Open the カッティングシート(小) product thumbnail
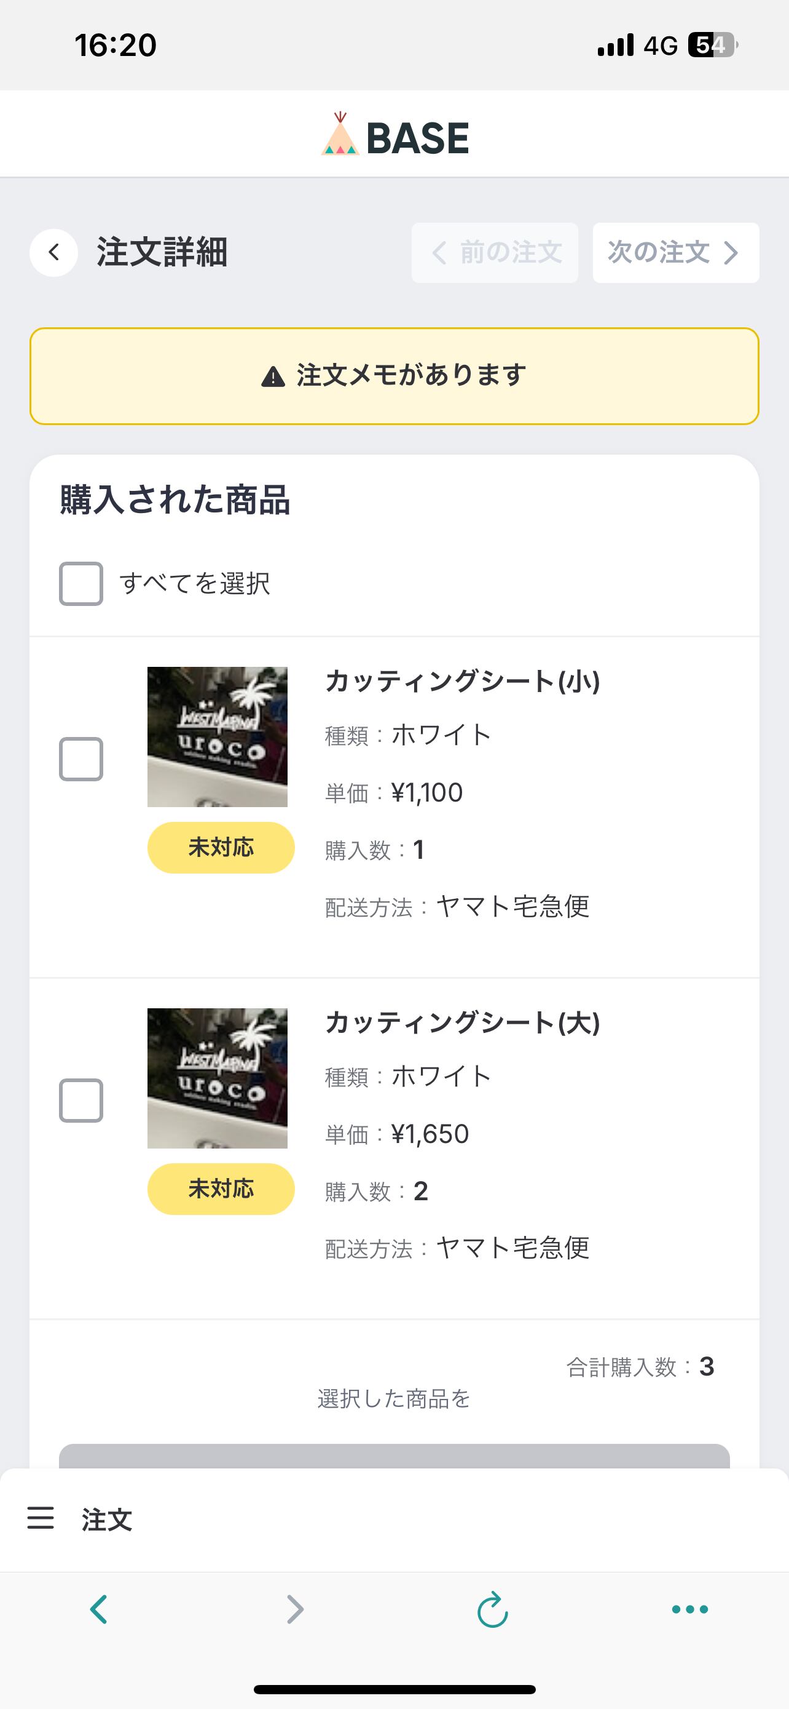This screenshot has width=789, height=1709. (x=218, y=736)
